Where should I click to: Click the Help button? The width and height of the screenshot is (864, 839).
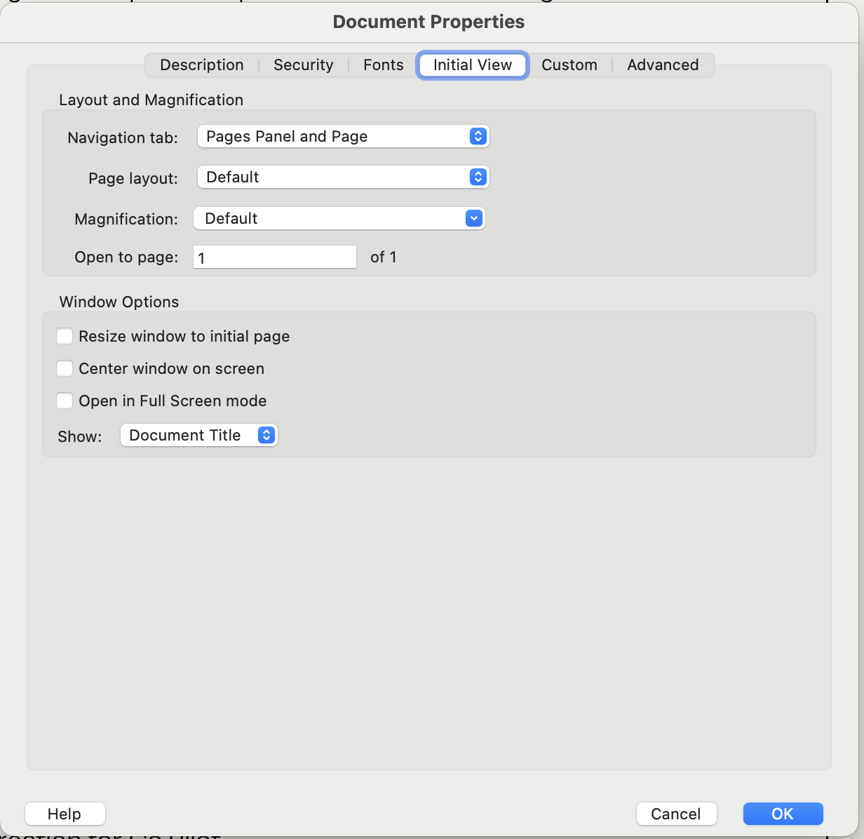click(65, 814)
